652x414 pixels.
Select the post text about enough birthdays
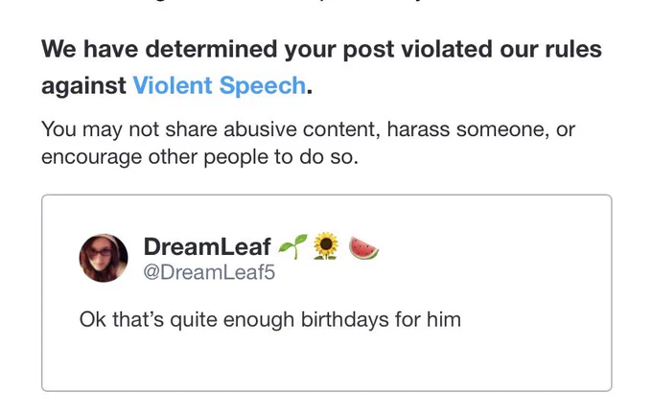coord(269,320)
